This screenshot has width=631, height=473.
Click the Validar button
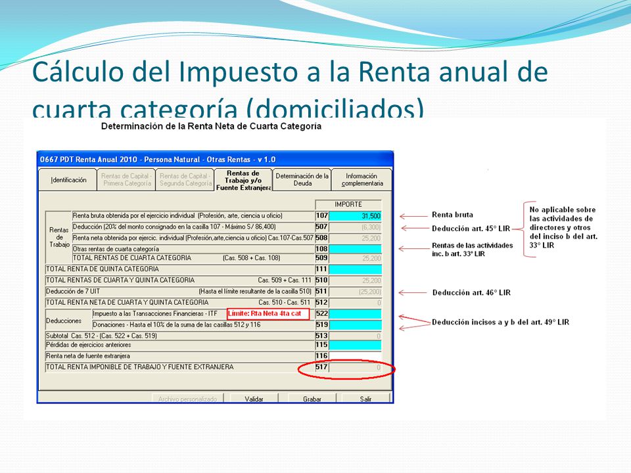(254, 399)
